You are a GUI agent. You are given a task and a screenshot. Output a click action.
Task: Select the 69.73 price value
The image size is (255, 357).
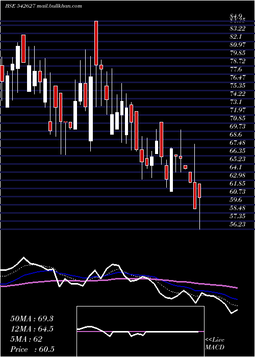point(238,126)
